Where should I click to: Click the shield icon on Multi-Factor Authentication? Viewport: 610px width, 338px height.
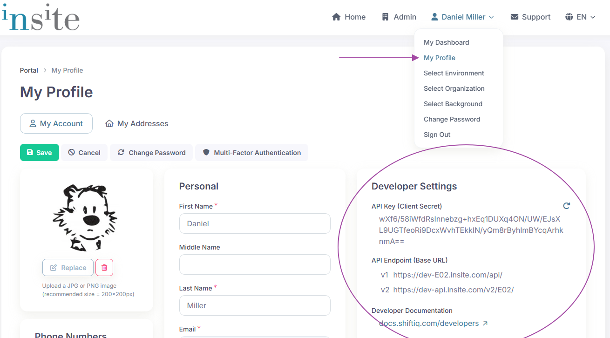pyautogui.click(x=206, y=152)
